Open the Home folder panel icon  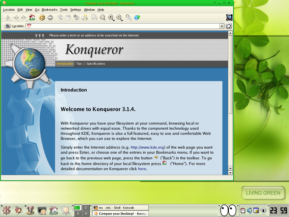tap(54, 210)
